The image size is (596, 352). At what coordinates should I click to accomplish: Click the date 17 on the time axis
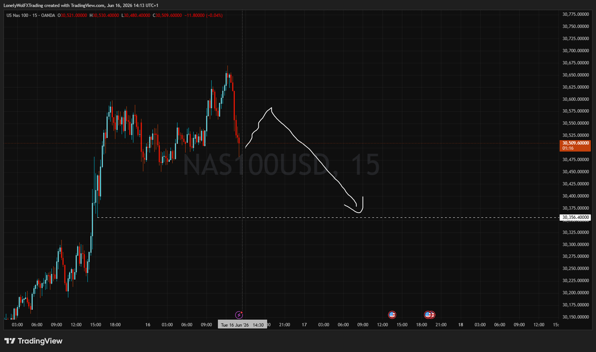pyautogui.click(x=304, y=325)
